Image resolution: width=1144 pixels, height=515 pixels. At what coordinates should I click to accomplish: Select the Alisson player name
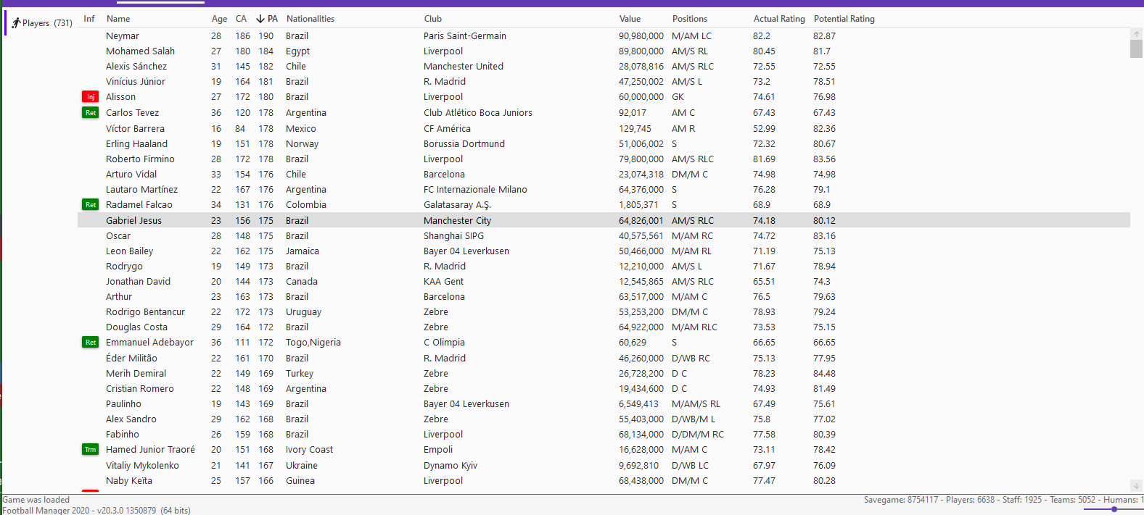[120, 97]
